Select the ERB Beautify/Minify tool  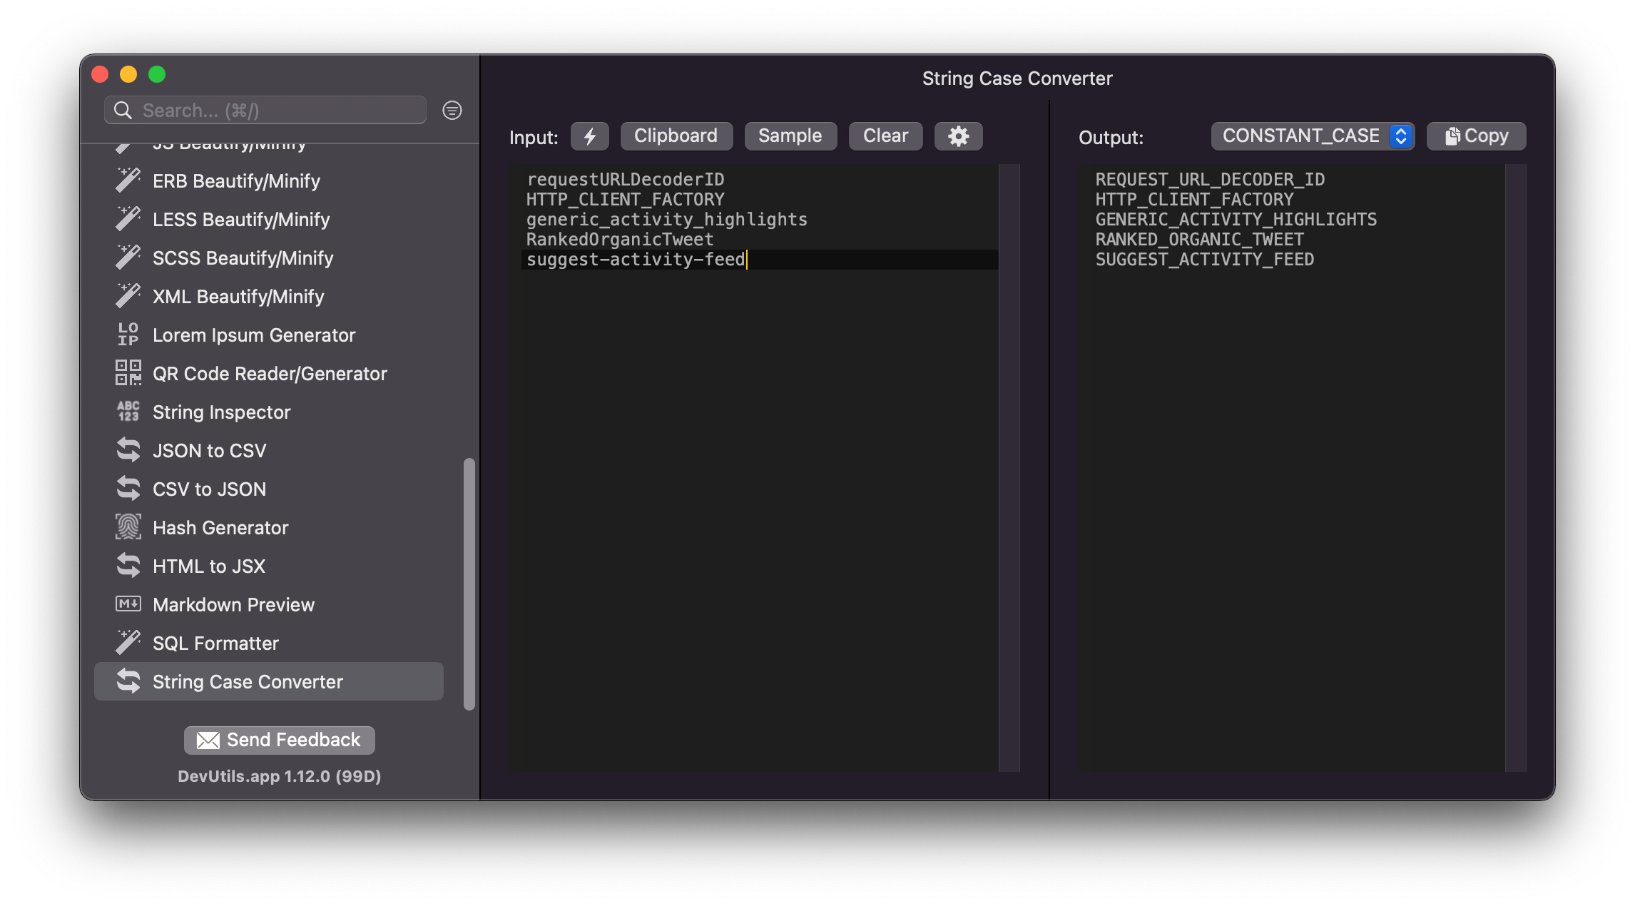[235, 180]
